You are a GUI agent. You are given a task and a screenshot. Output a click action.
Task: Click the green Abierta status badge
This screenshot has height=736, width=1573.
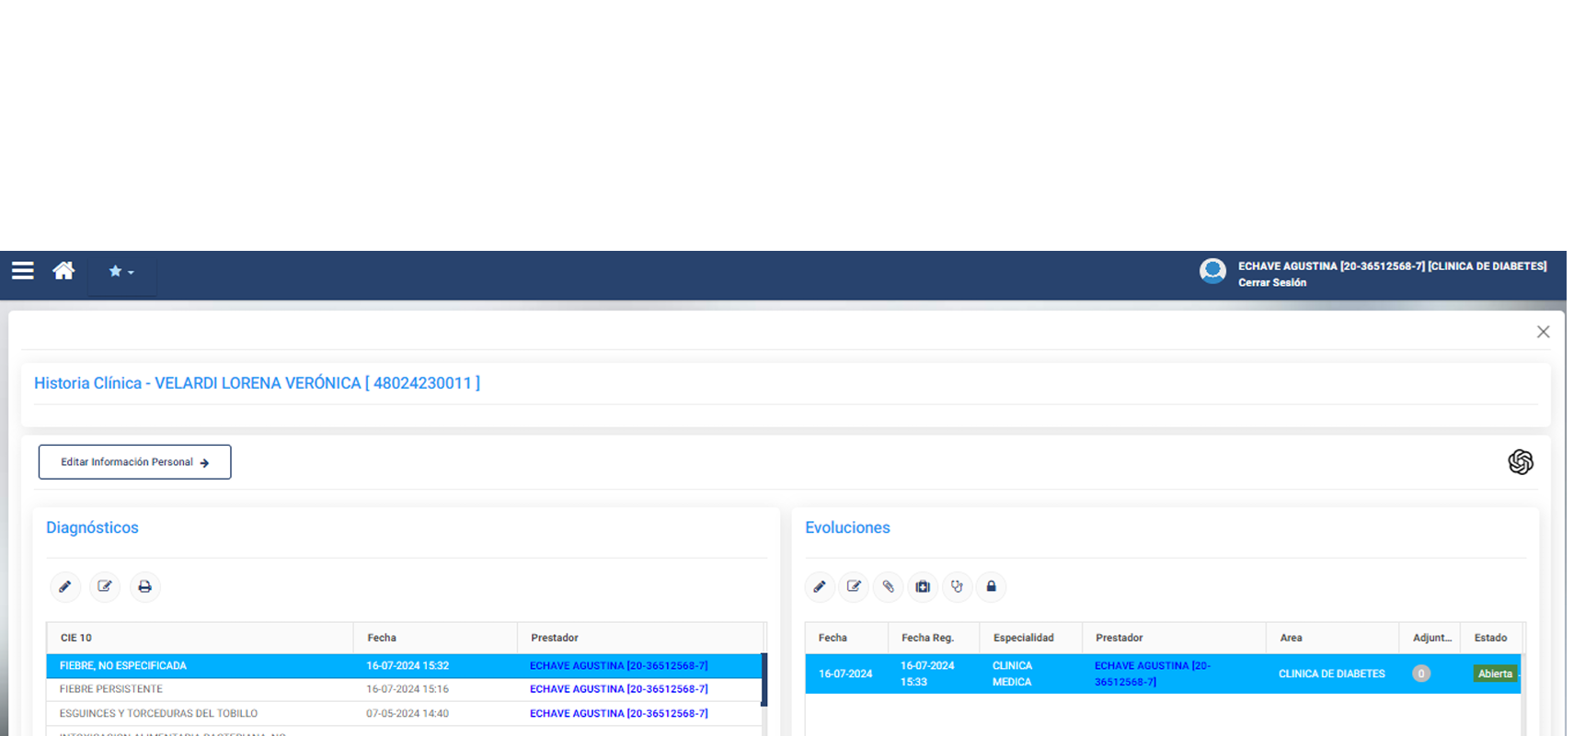pyautogui.click(x=1494, y=674)
